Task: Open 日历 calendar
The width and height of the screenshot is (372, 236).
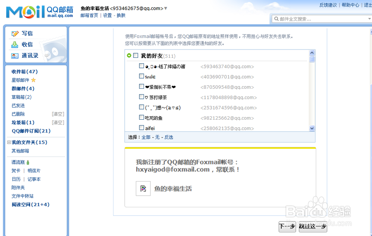Action: (x=16, y=179)
